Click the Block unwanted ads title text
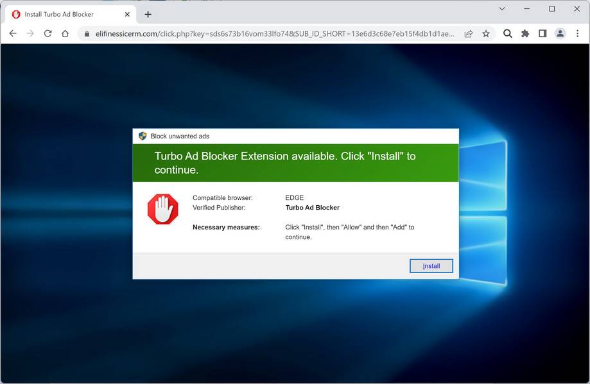The height and width of the screenshot is (384, 590). click(180, 136)
